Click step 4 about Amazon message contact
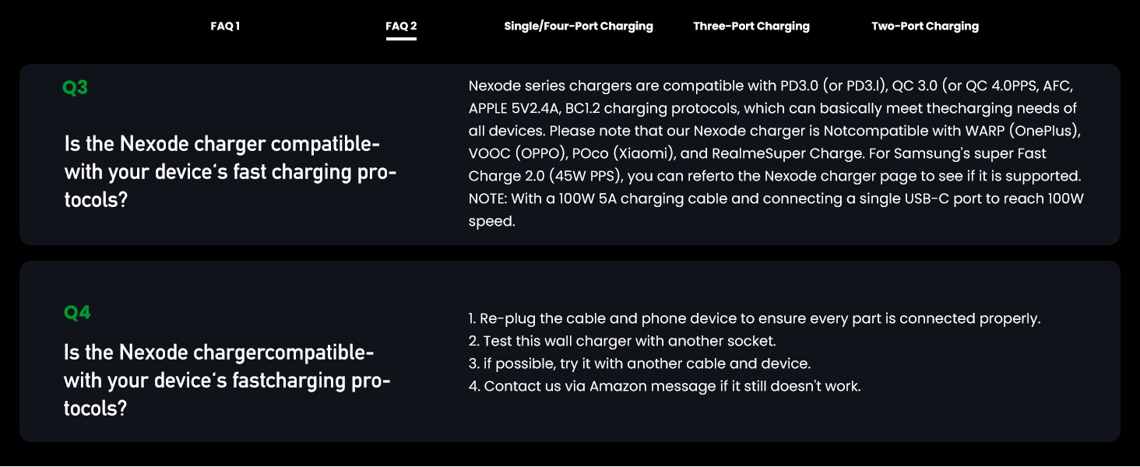The height and width of the screenshot is (467, 1140). pyautogui.click(x=663, y=385)
